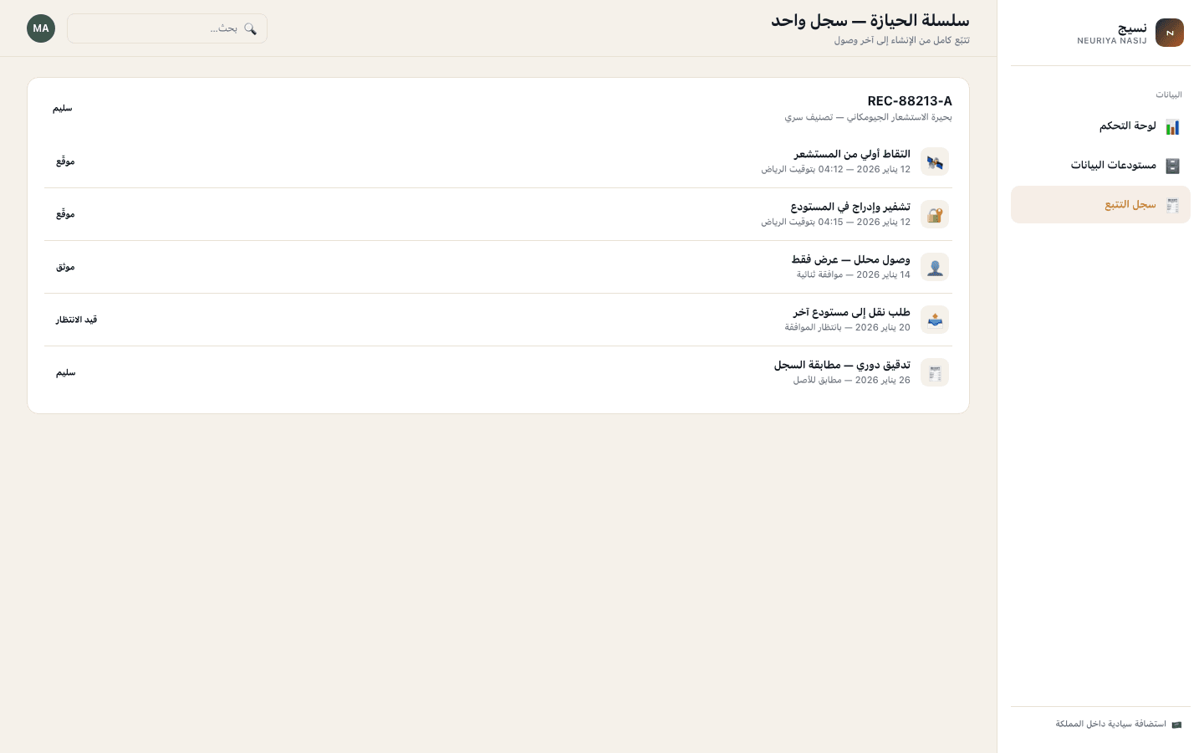The height and width of the screenshot is (753, 1204).
Task: Click the periodic audit document icon
Action: pos(935,372)
